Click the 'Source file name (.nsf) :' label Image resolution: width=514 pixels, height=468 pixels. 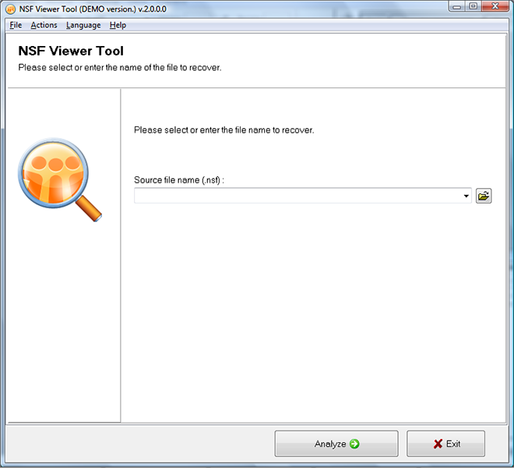pos(179,180)
